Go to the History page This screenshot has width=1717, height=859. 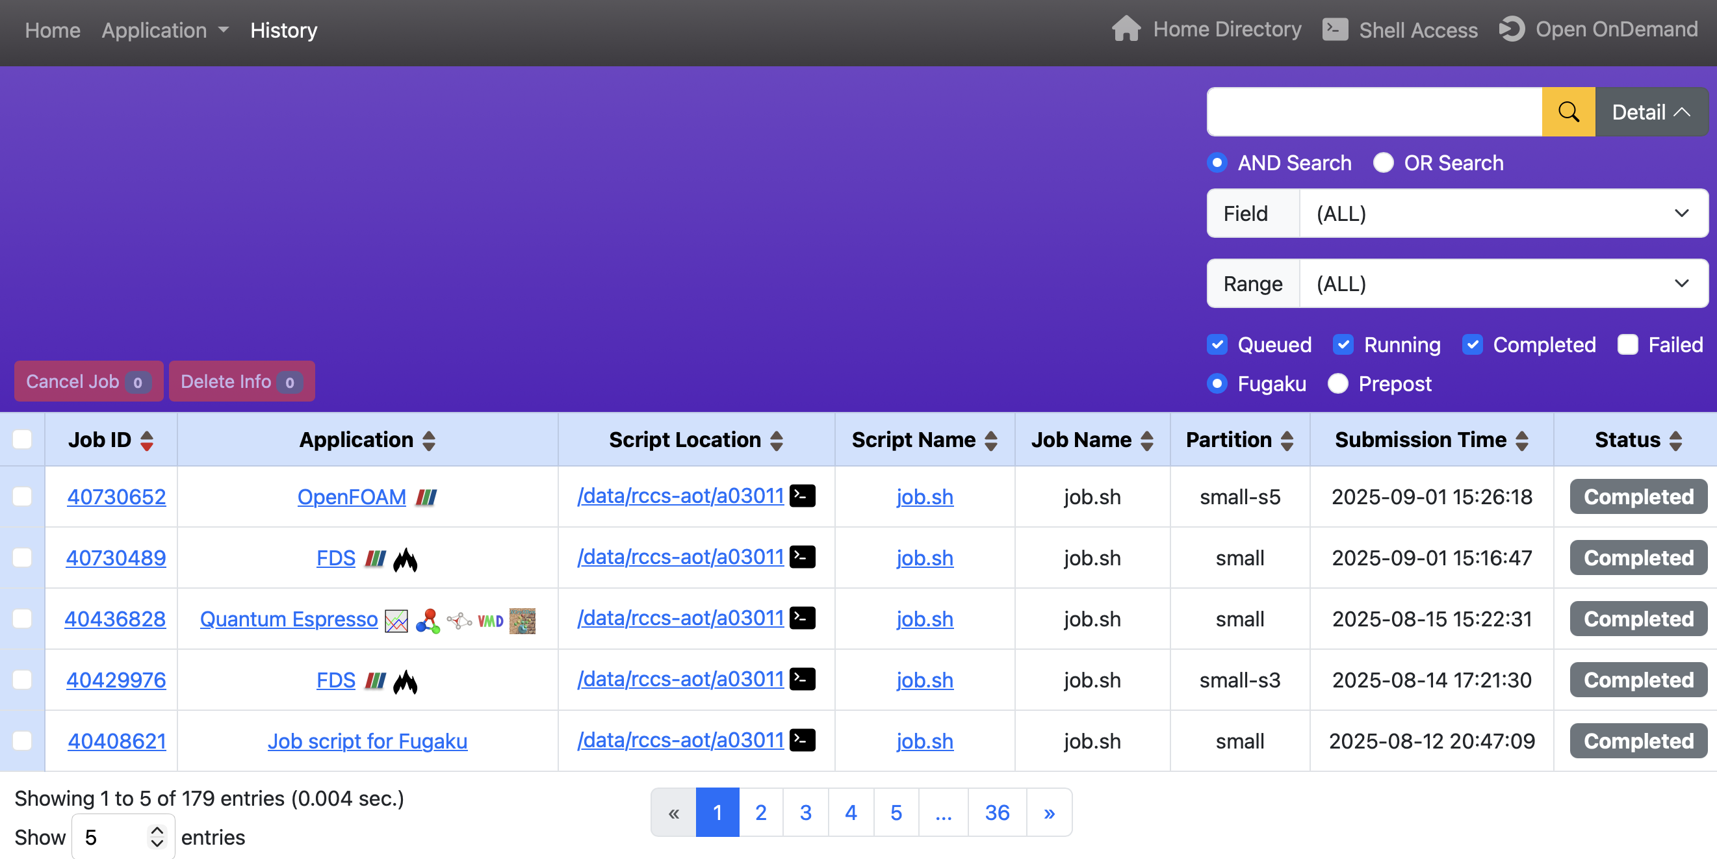[283, 30]
